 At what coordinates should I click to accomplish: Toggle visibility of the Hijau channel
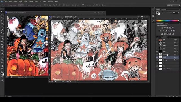pos(157,66)
